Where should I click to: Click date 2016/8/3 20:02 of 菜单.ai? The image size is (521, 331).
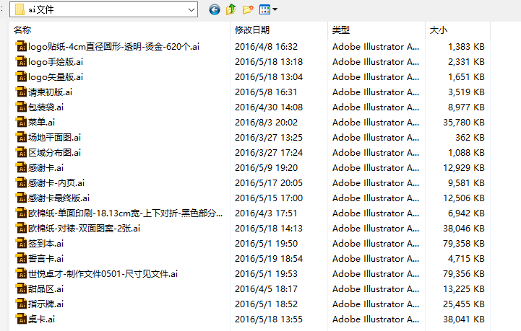(x=266, y=123)
